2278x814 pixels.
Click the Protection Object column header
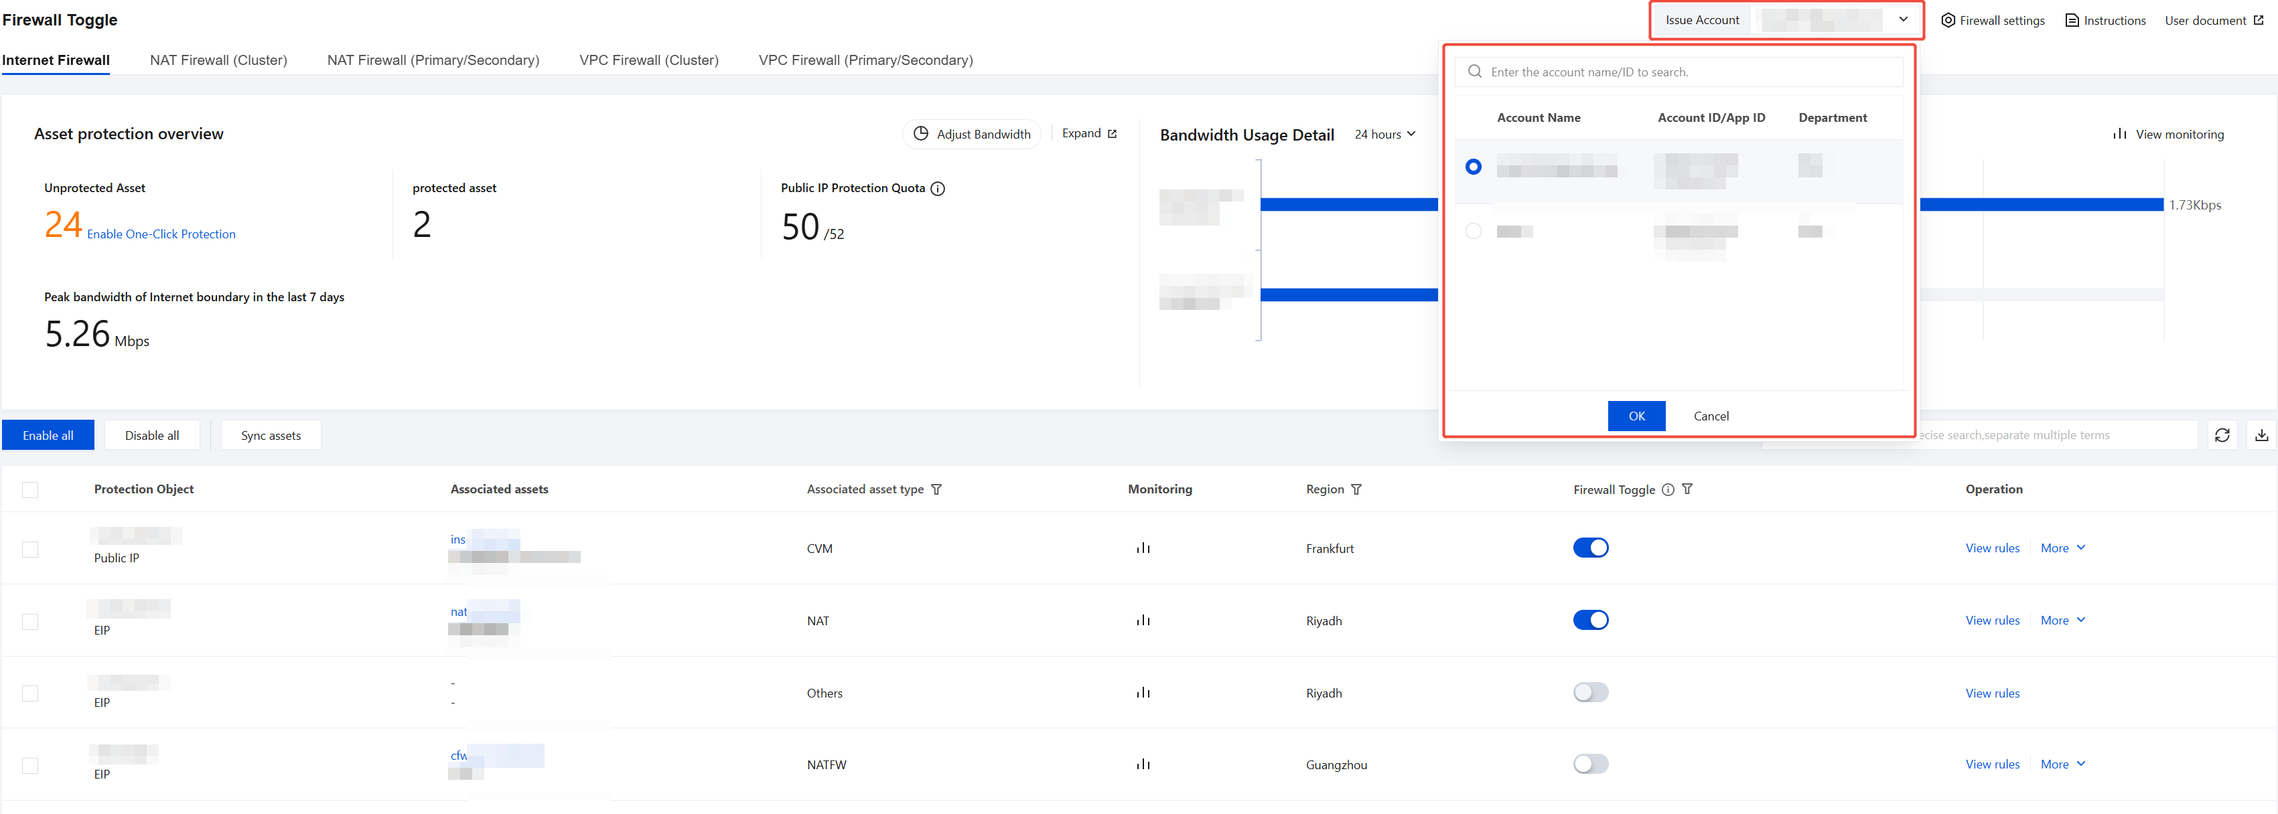(144, 489)
